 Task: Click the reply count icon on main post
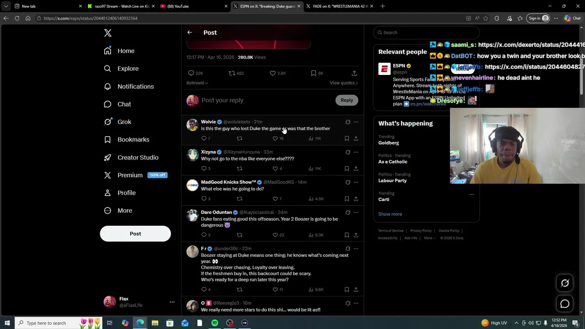pos(191,73)
